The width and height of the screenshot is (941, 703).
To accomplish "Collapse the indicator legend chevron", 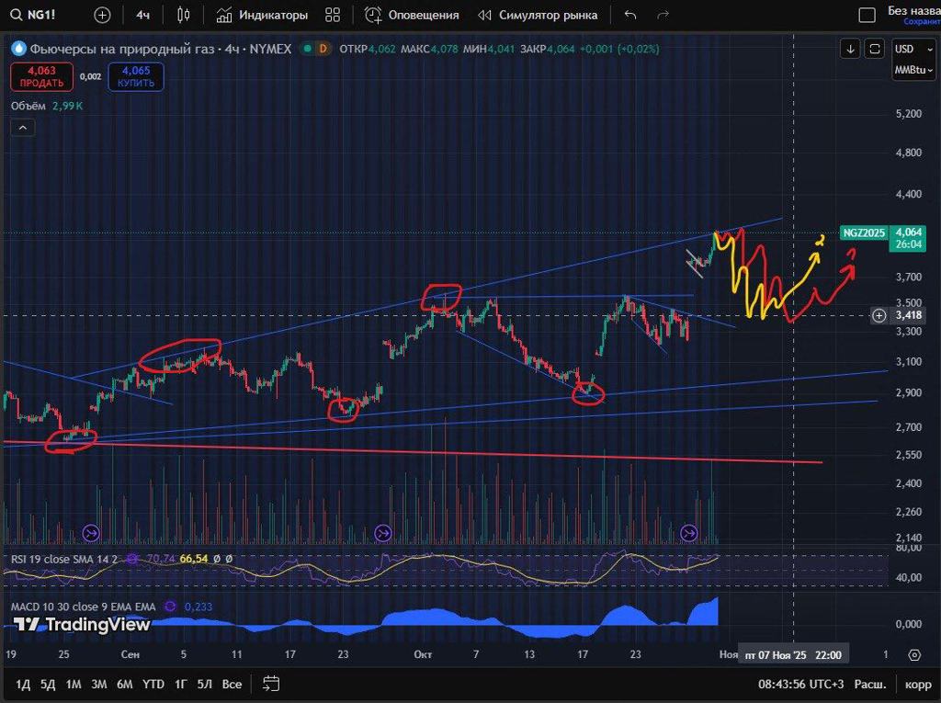I will 22,128.
